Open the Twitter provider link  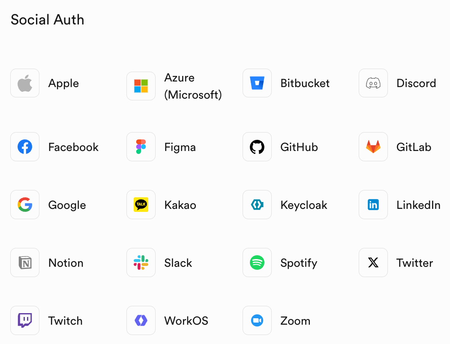pos(414,263)
